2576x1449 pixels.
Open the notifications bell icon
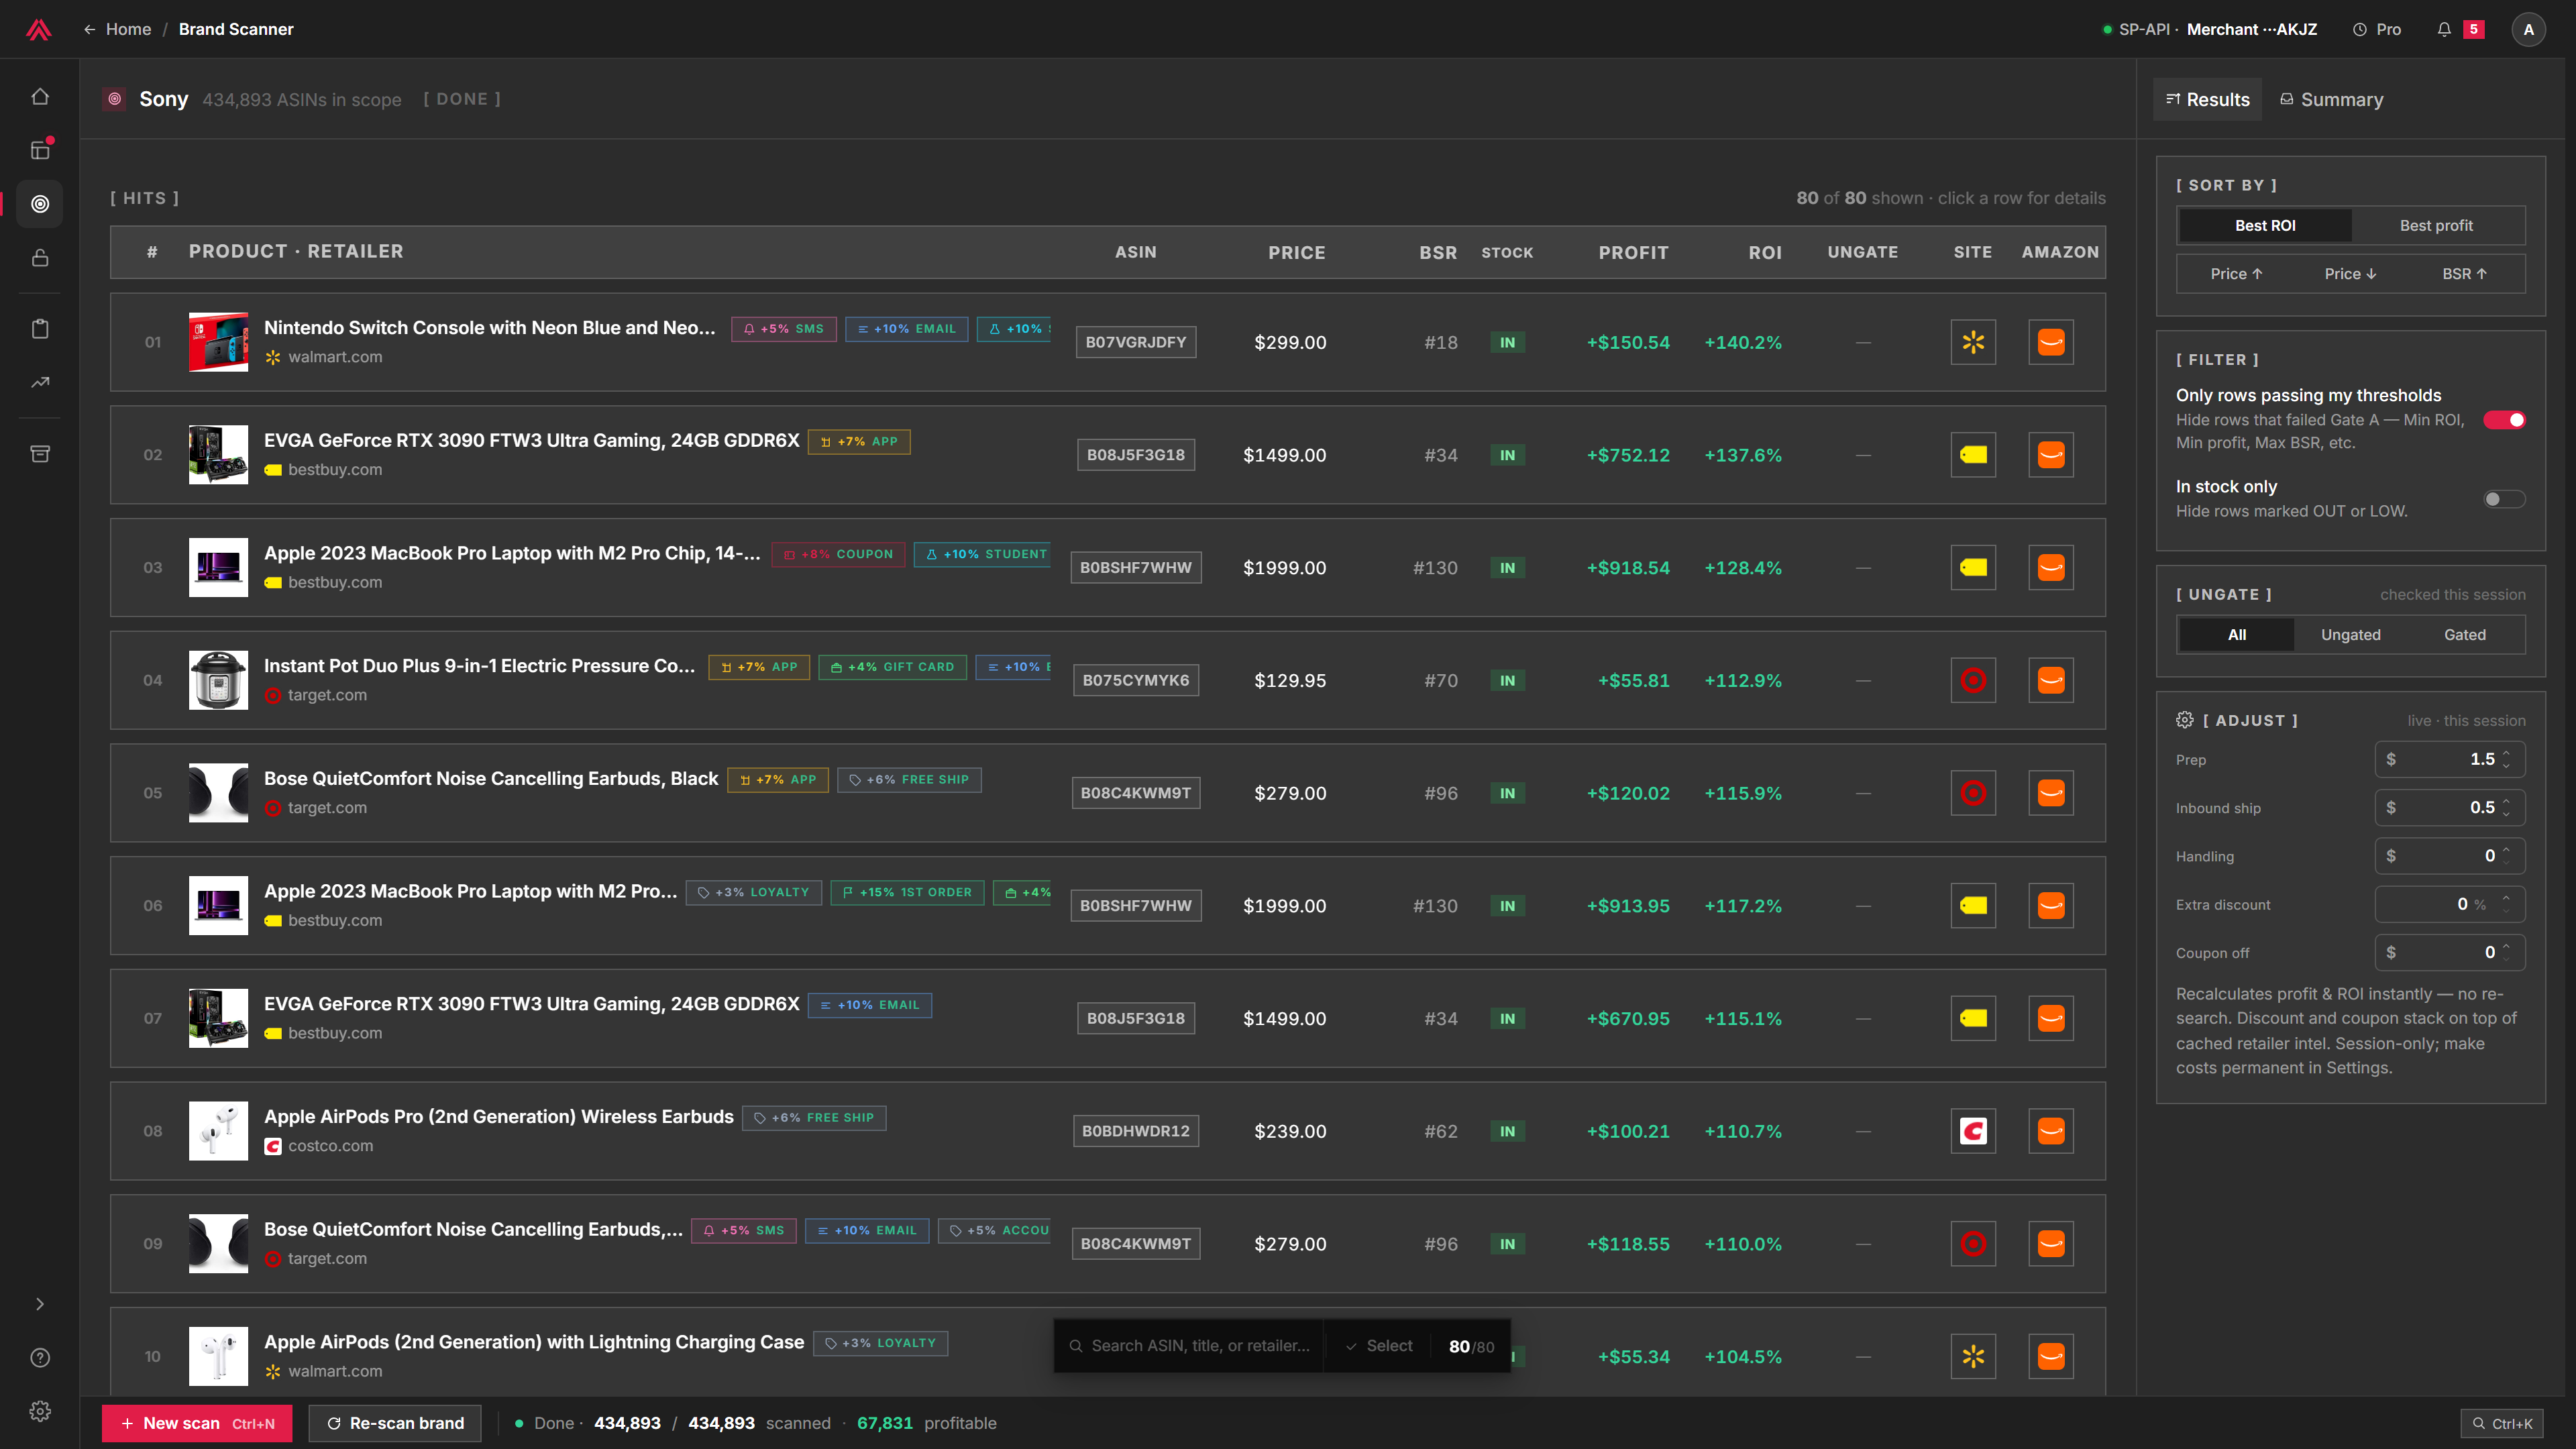pyautogui.click(x=2443, y=29)
